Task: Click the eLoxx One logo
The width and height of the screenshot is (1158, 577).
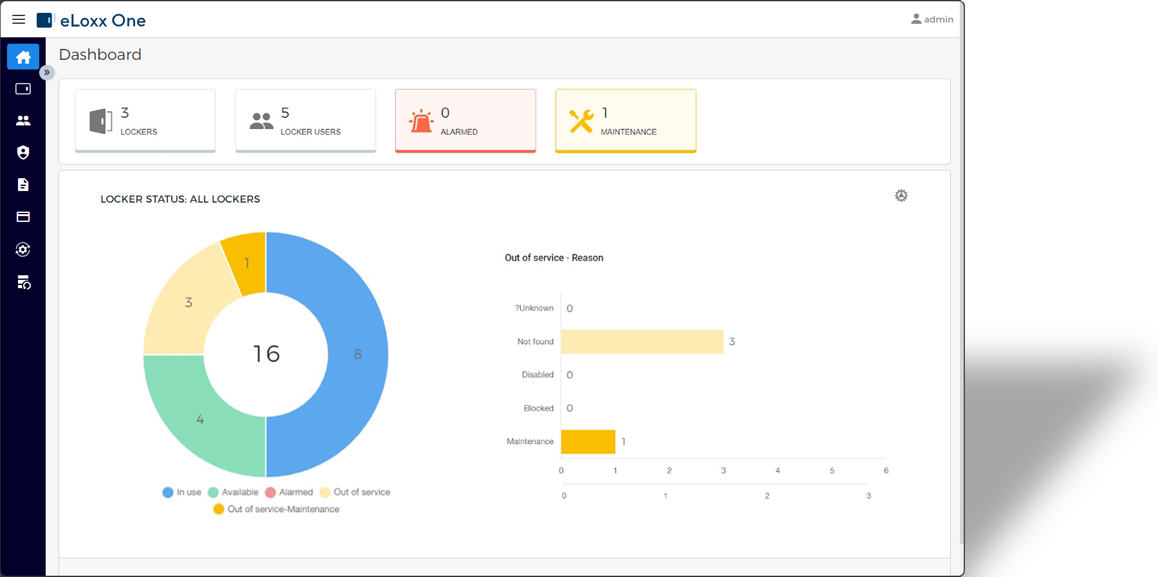Action: [x=91, y=21]
